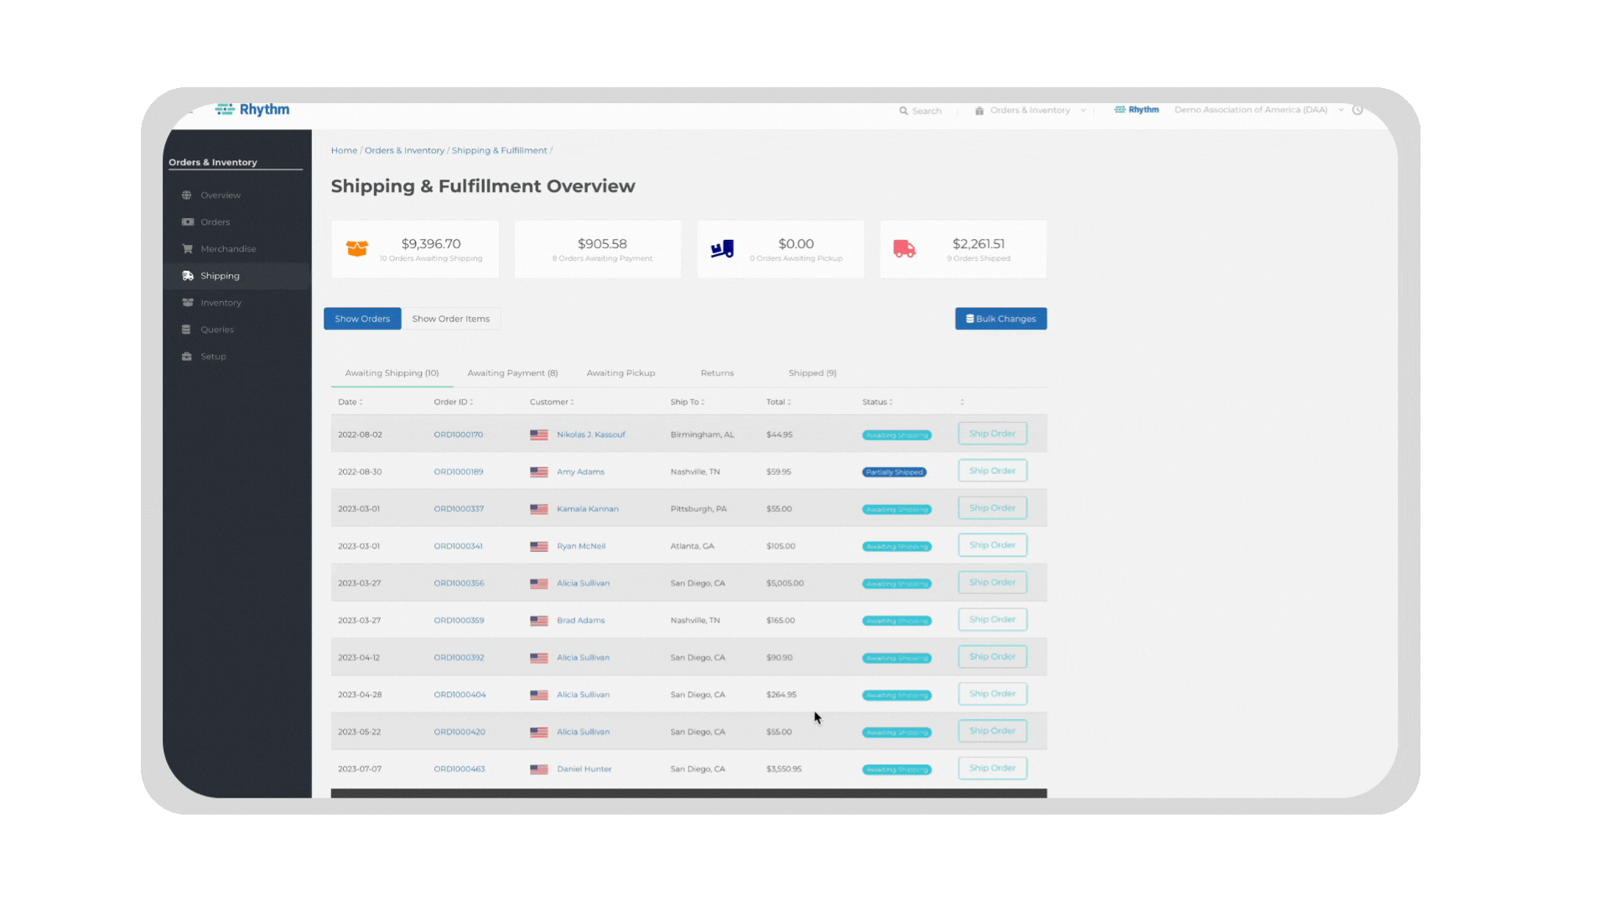Click the Orders cash icon

click(x=187, y=222)
